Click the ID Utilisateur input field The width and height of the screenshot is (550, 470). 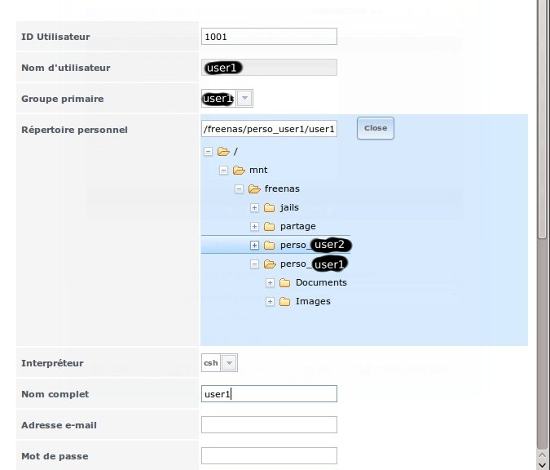268,36
